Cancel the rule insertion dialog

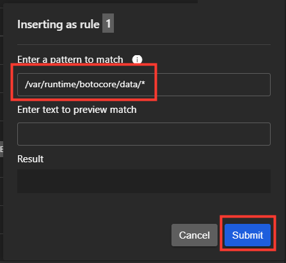[195, 235]
